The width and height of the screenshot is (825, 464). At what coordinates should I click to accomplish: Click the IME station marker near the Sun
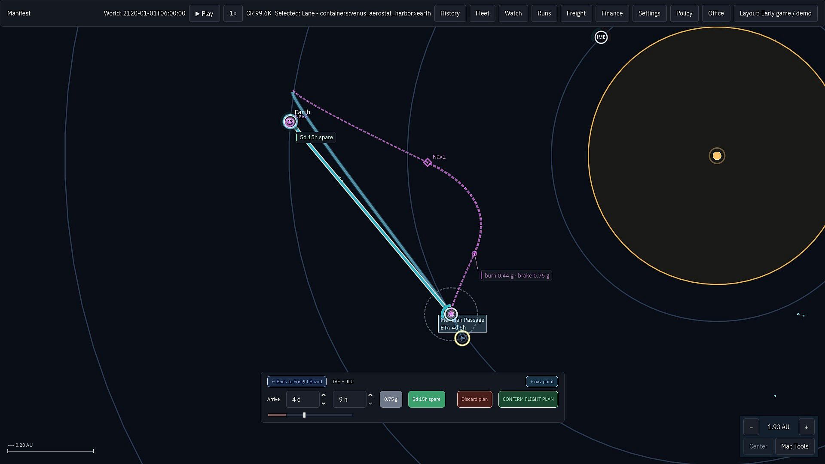click(x=601, y=37)
